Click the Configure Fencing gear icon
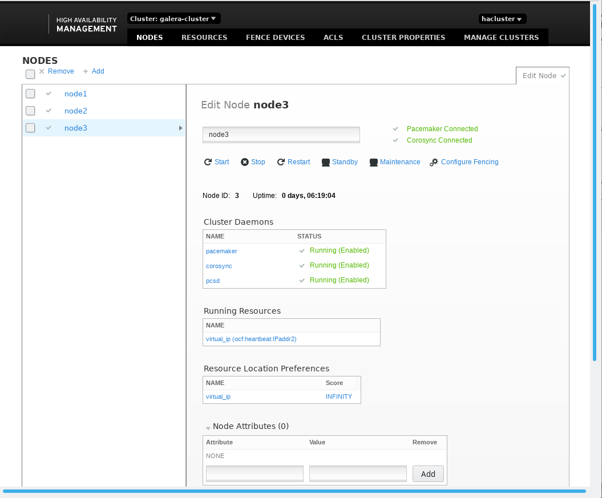Viewport: 602px width, 498px height. [434, 162]
